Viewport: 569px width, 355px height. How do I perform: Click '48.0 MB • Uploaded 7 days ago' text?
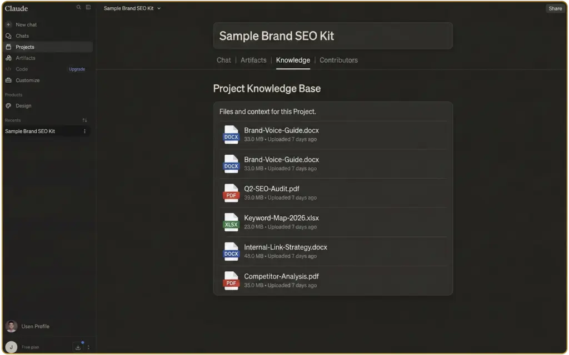pos(280,256)
